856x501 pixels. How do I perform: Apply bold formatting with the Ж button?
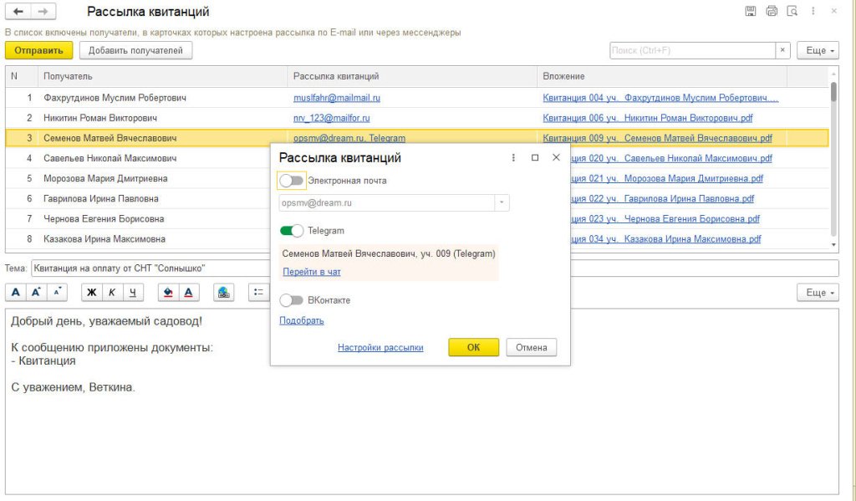point(92,293)
